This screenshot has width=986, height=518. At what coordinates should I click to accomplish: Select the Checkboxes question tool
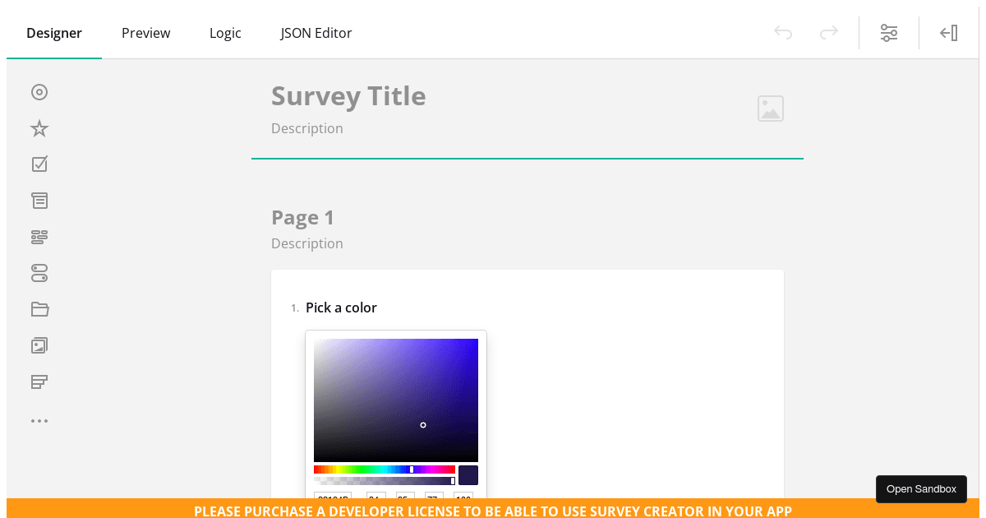coord(39,164)
